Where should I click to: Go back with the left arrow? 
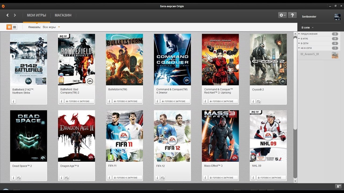point(8,15)
